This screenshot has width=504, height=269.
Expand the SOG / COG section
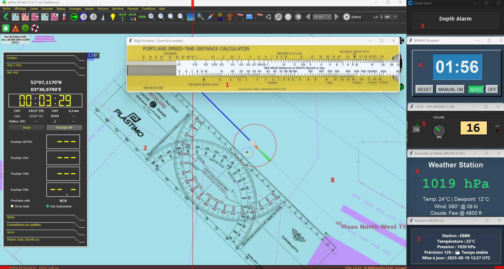(45, 65)
